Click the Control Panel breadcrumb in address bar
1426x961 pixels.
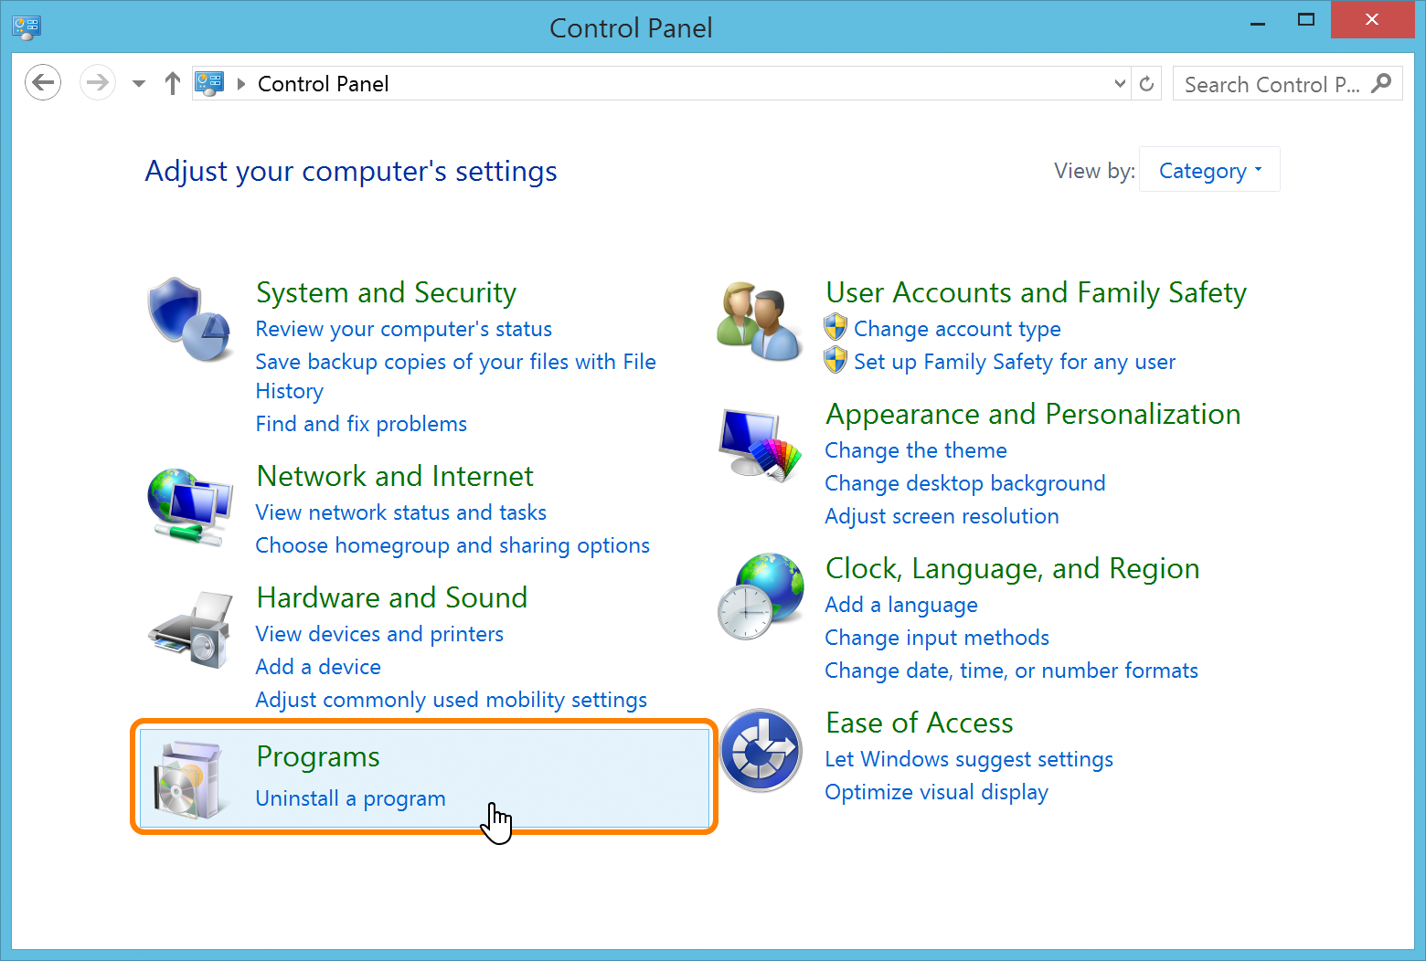tap(323, 84)
